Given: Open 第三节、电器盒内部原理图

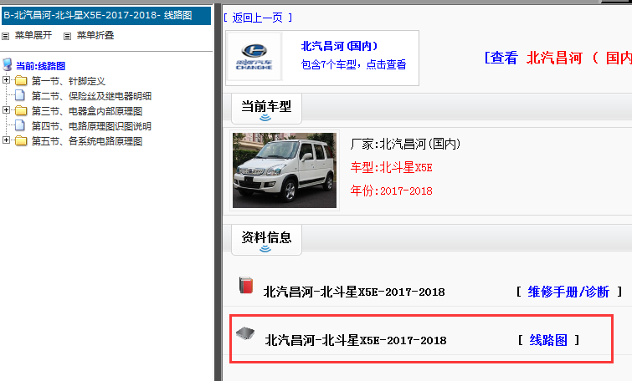Looking at the screenshot, I should click(87, 111).
